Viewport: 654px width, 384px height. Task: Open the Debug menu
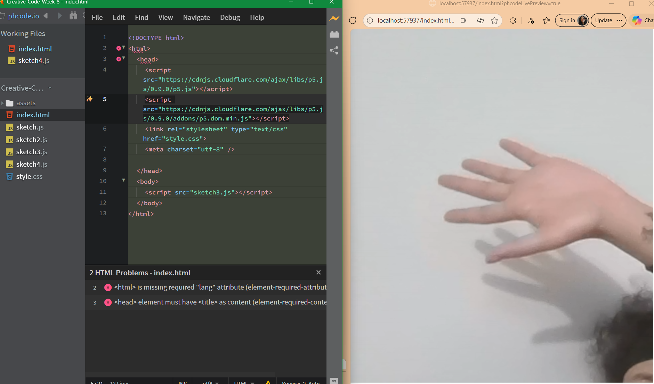tap(230, 17)
